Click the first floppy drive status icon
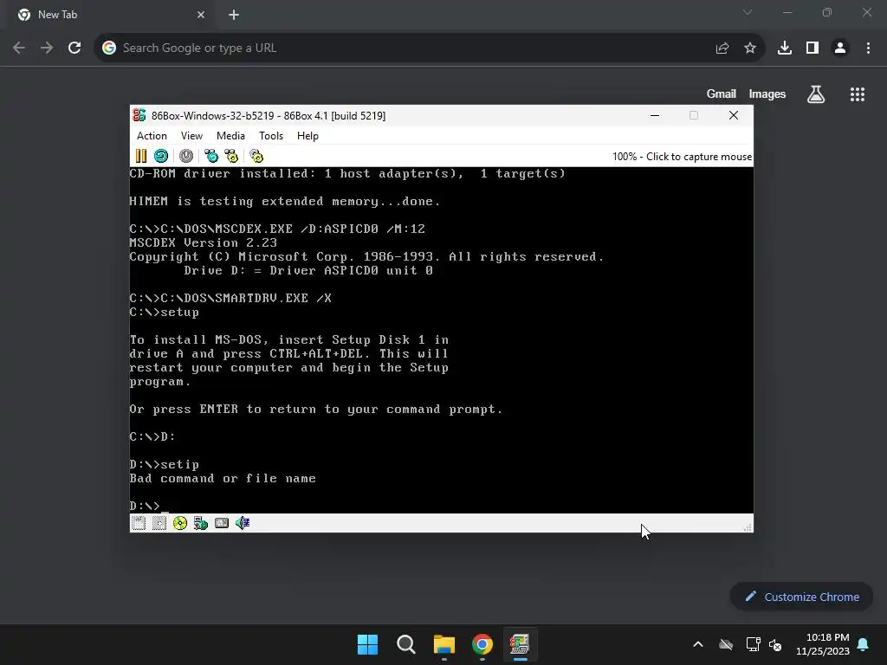 139,523
